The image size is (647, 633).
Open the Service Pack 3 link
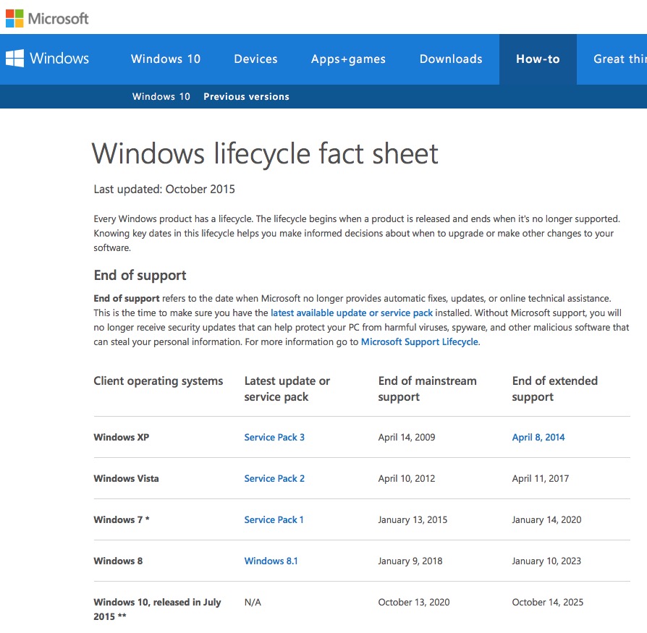pos(274,437)
